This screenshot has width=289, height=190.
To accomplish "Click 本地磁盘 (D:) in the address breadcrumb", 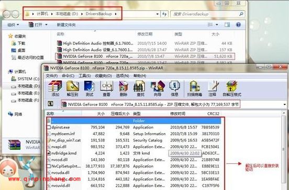I will [x=66, y=14].
